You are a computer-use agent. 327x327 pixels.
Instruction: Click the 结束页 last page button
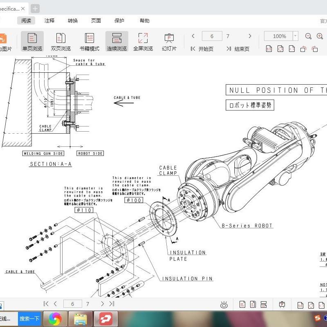[x=238, y=49]
